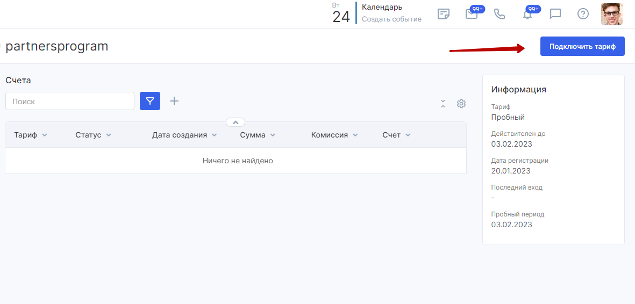The height and width of the screenshot is (304, 635).
Task: Click the Счета section heading
Action: pyautogui.click(x=18, y=80)
